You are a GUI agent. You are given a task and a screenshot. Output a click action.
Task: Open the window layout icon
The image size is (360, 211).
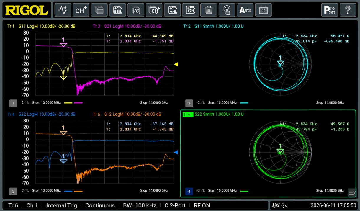pyautogui.click(x=99, y=10)
